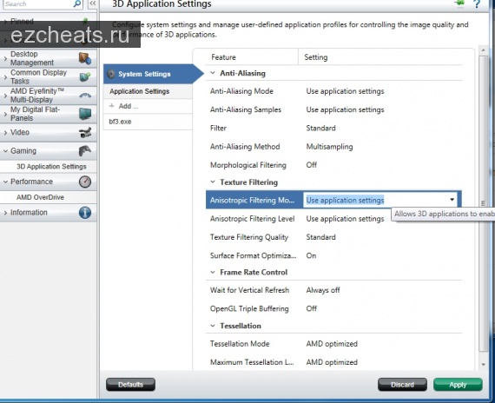Click the My Digital Flat-Panels monitor icon
Image resolution: width=495 pixels, height=403 pixels.
85,114
